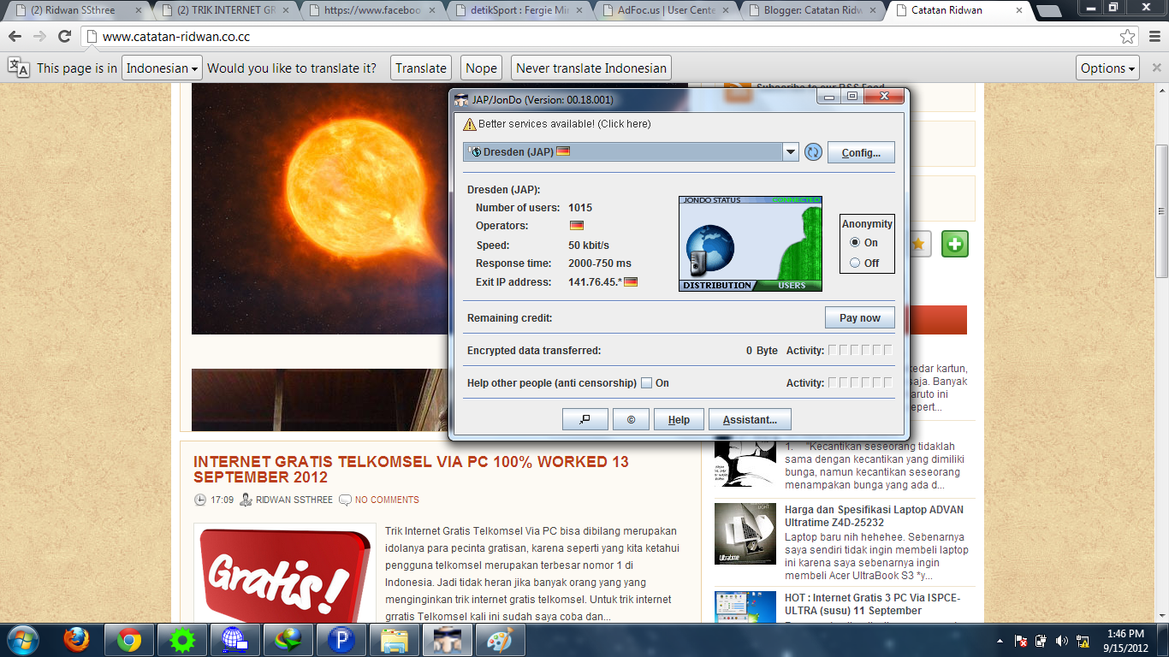Click the Nope button on translate bar
Image resolution: width=1169 pixels, height=657 pixels.
coord(481,68)
